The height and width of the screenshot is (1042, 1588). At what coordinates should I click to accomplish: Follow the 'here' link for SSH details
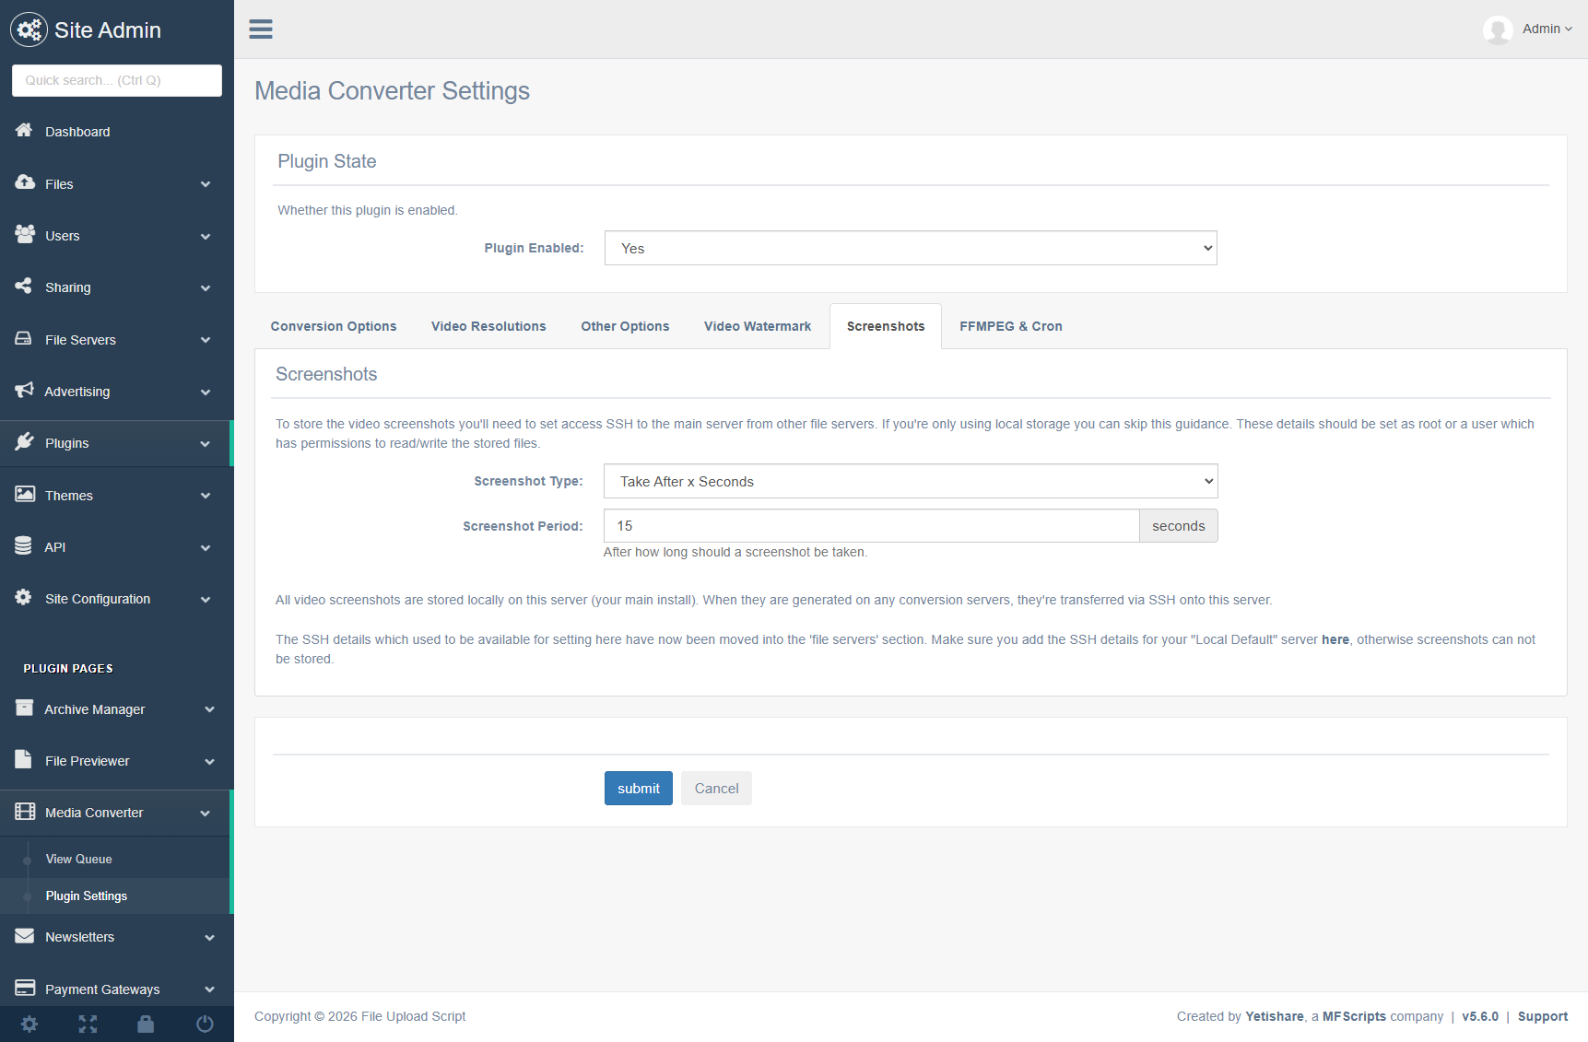pos(1335,639)
